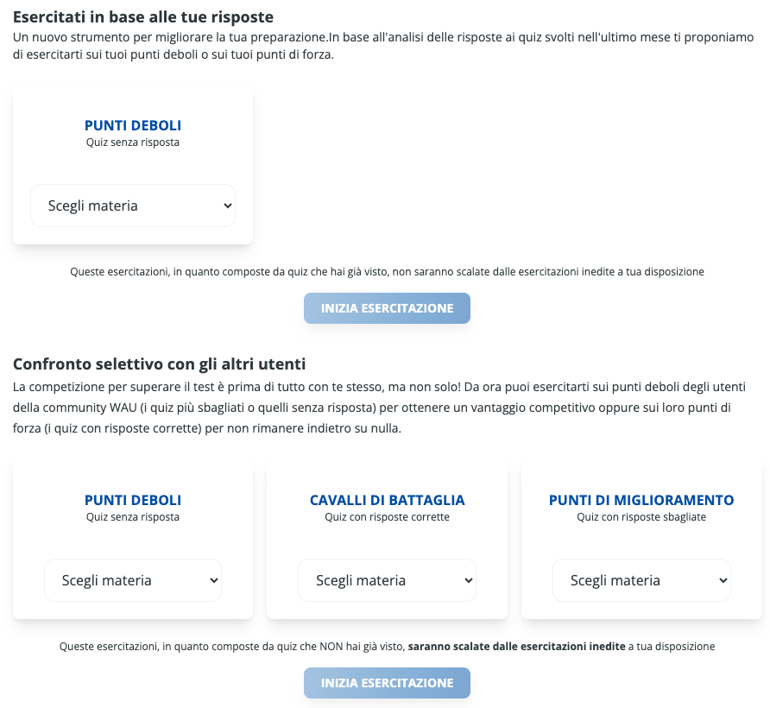Click the heading 'Confronto selettivo con gli altri utenti'

coord(159,363)
